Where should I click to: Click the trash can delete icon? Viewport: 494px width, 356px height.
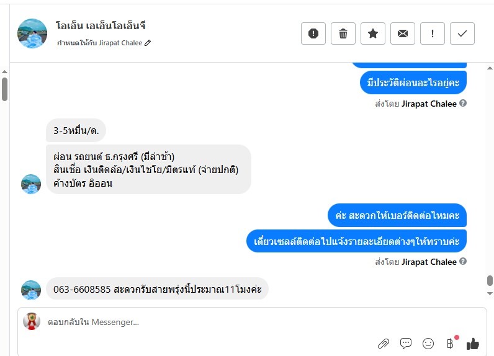[343, 34]
